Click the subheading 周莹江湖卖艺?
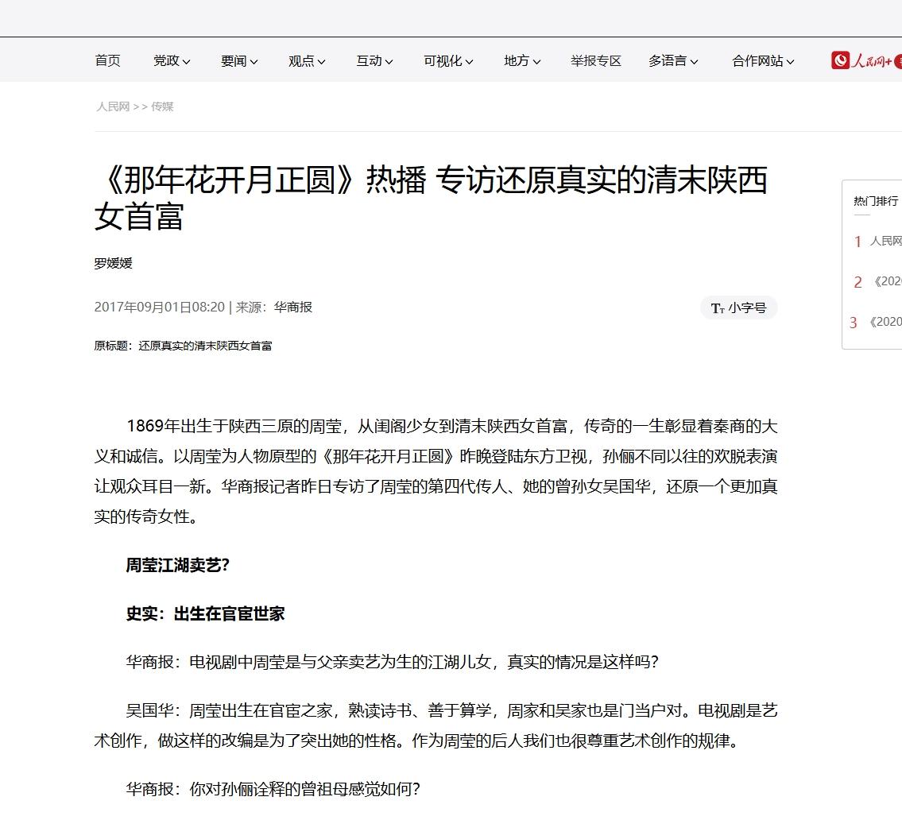The width and height of the screenshot is (902, 820). 178,565
